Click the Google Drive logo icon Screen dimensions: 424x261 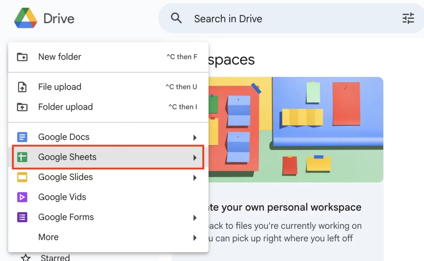(25, 18)
